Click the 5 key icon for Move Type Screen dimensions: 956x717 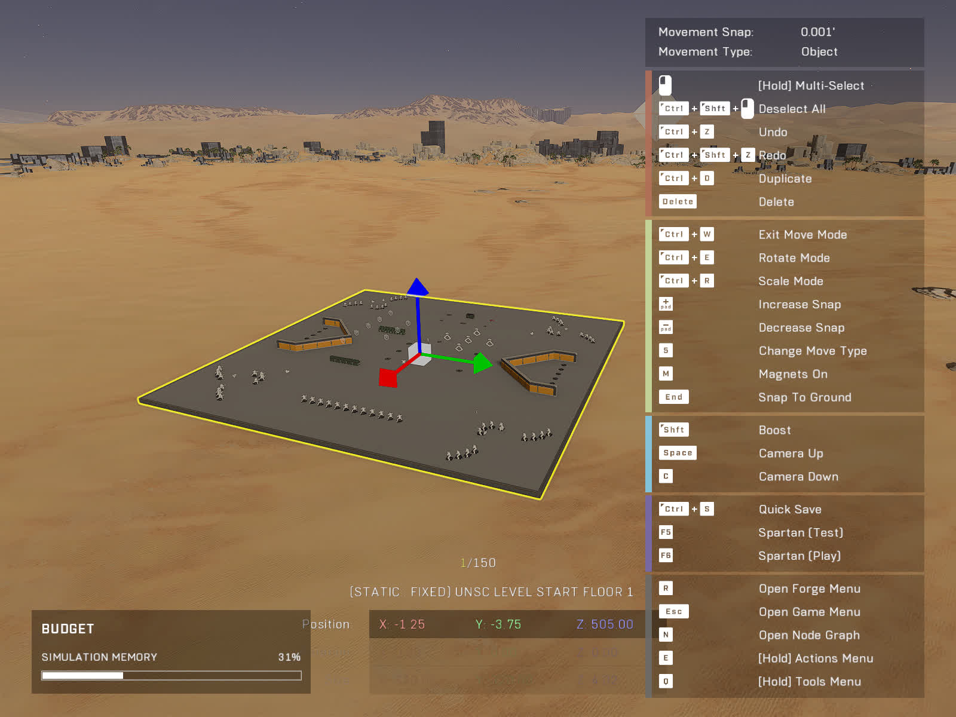[666, 350]
